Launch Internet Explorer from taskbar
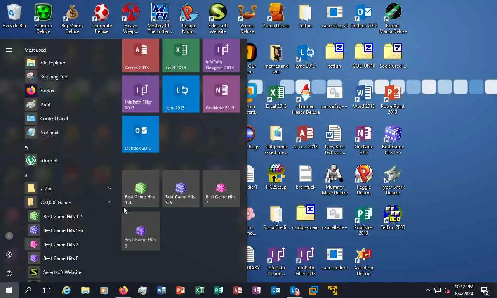This screenshot has height=298, width=497. tap(66, 290)
